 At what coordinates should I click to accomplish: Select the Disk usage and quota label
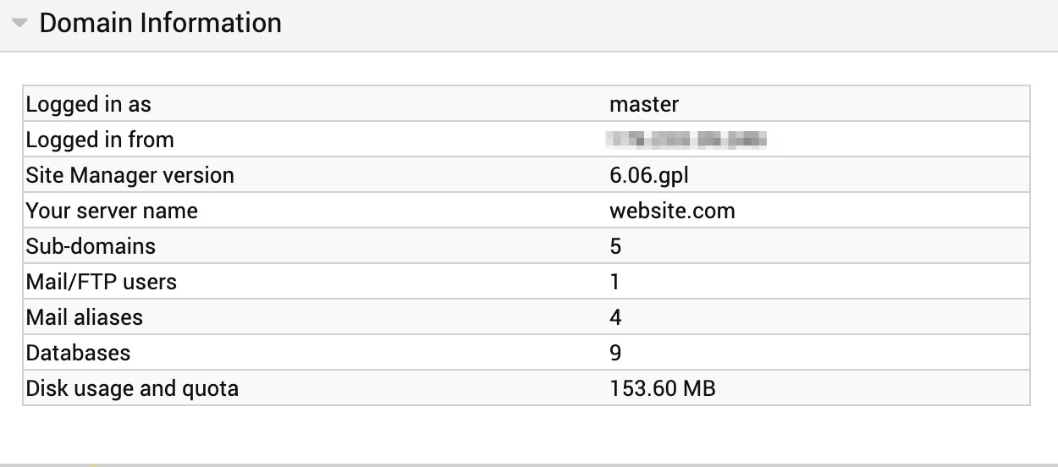tap(133, 388)
